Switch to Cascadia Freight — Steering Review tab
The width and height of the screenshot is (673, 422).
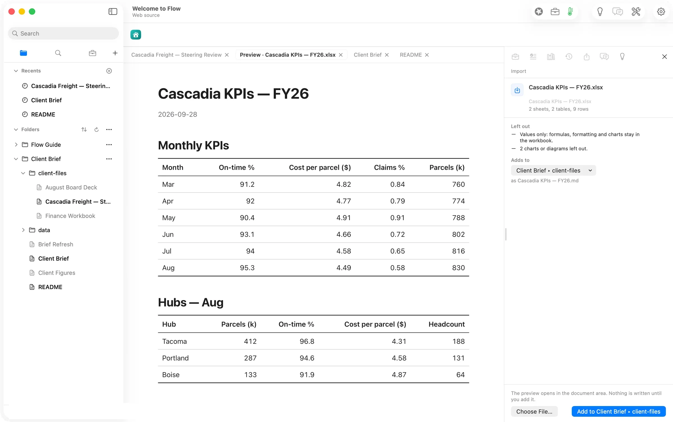[176, 55]
